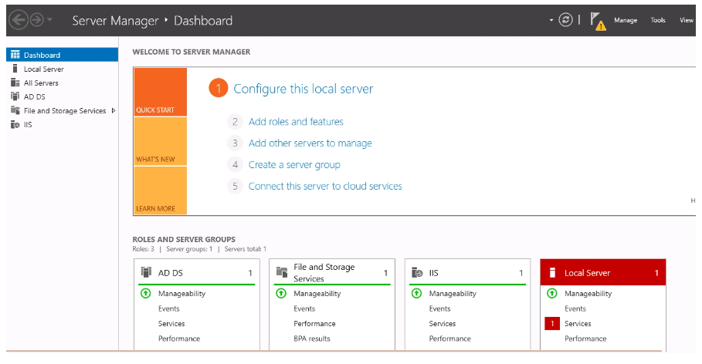Open Performance in File and Storage tile
This screenshot has width=702, height=364.
(315, 323)
